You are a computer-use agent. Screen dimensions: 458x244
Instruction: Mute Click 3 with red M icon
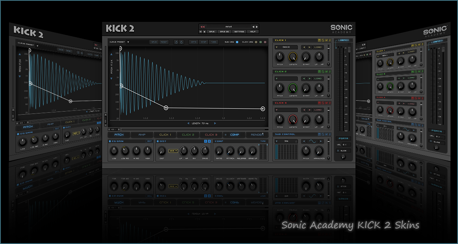tap(326, 103)
